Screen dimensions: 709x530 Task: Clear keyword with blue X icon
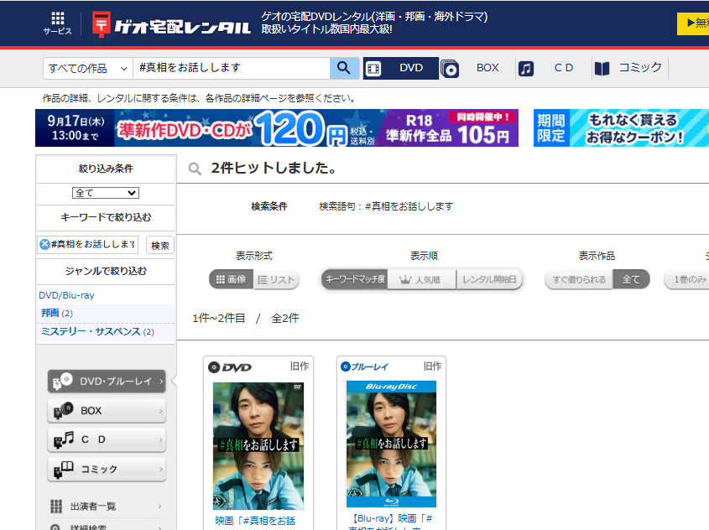tap(44, 244)
